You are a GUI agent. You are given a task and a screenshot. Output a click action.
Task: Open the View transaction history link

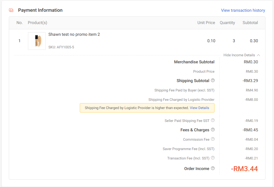coord(243,10)
